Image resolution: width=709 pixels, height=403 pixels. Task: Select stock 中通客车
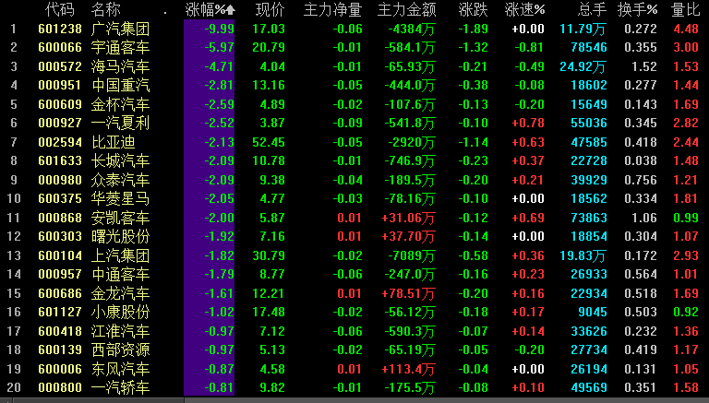pyautogui.click(x=120, y=274)
